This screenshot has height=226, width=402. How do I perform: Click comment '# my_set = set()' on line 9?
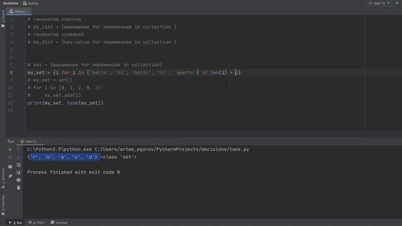pyautogui.click(x=50, y=80)
